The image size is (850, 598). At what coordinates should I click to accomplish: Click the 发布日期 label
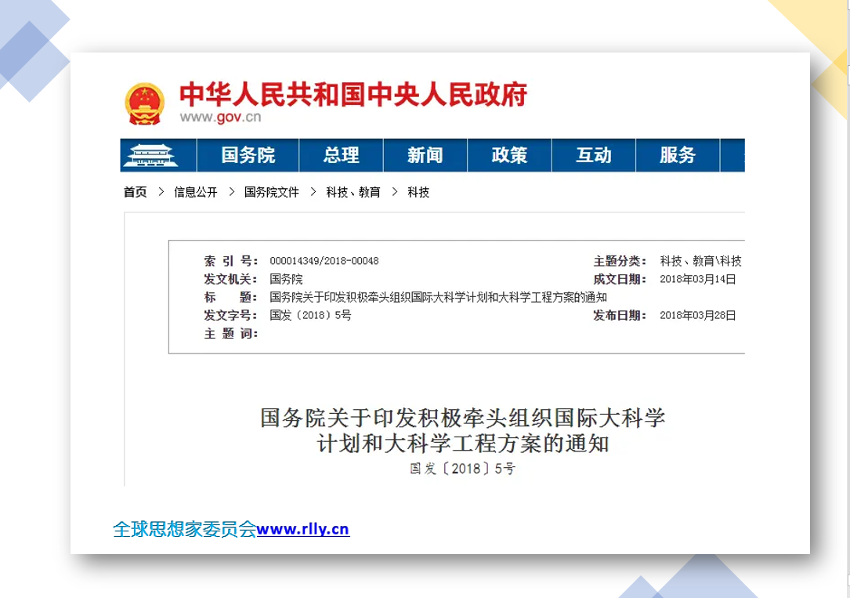pos(620,315)
